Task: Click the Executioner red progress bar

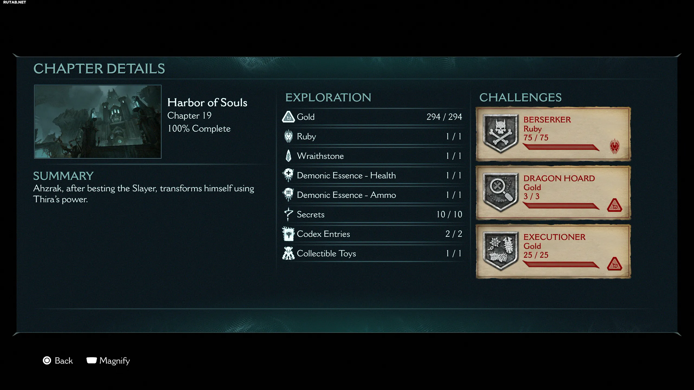Action: pos(561,265)
